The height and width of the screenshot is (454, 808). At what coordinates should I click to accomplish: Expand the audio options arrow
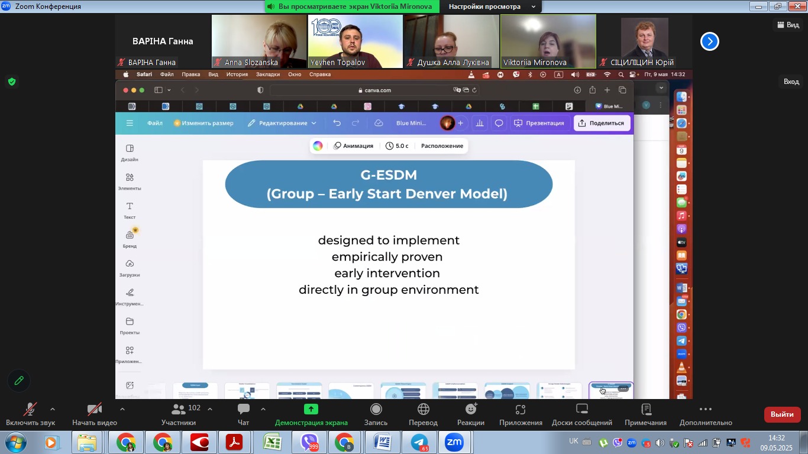(53, 409)
